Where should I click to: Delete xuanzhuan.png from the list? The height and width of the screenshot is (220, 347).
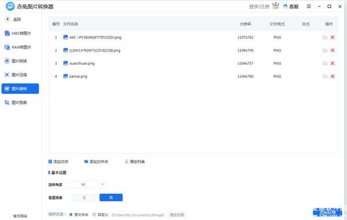pyautogui.click(x=333, y=63)
